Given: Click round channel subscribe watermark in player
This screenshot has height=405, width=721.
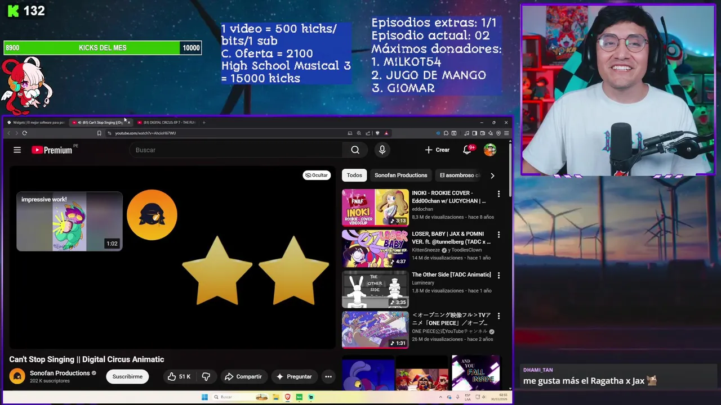Looking at the screenshot, I should pos(152,215).
